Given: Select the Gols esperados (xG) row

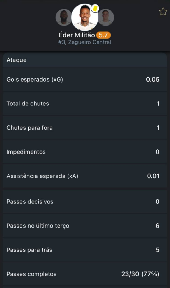Looking at the screenshot, I should pos(85,80).
